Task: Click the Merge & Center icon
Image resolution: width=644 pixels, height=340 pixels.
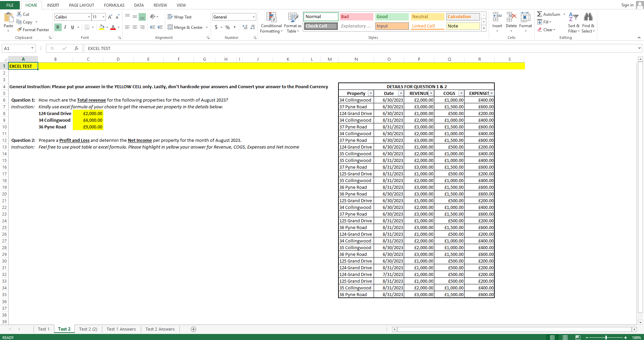Action: pyautogui.click(x=170, y=27)
